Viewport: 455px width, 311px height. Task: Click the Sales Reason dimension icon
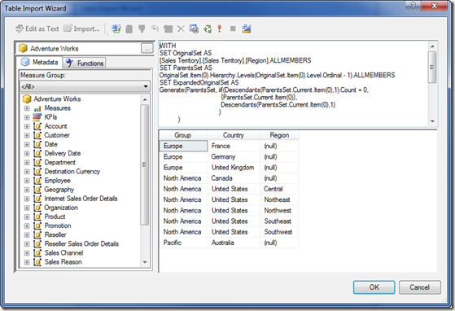[x=37, y=262]
